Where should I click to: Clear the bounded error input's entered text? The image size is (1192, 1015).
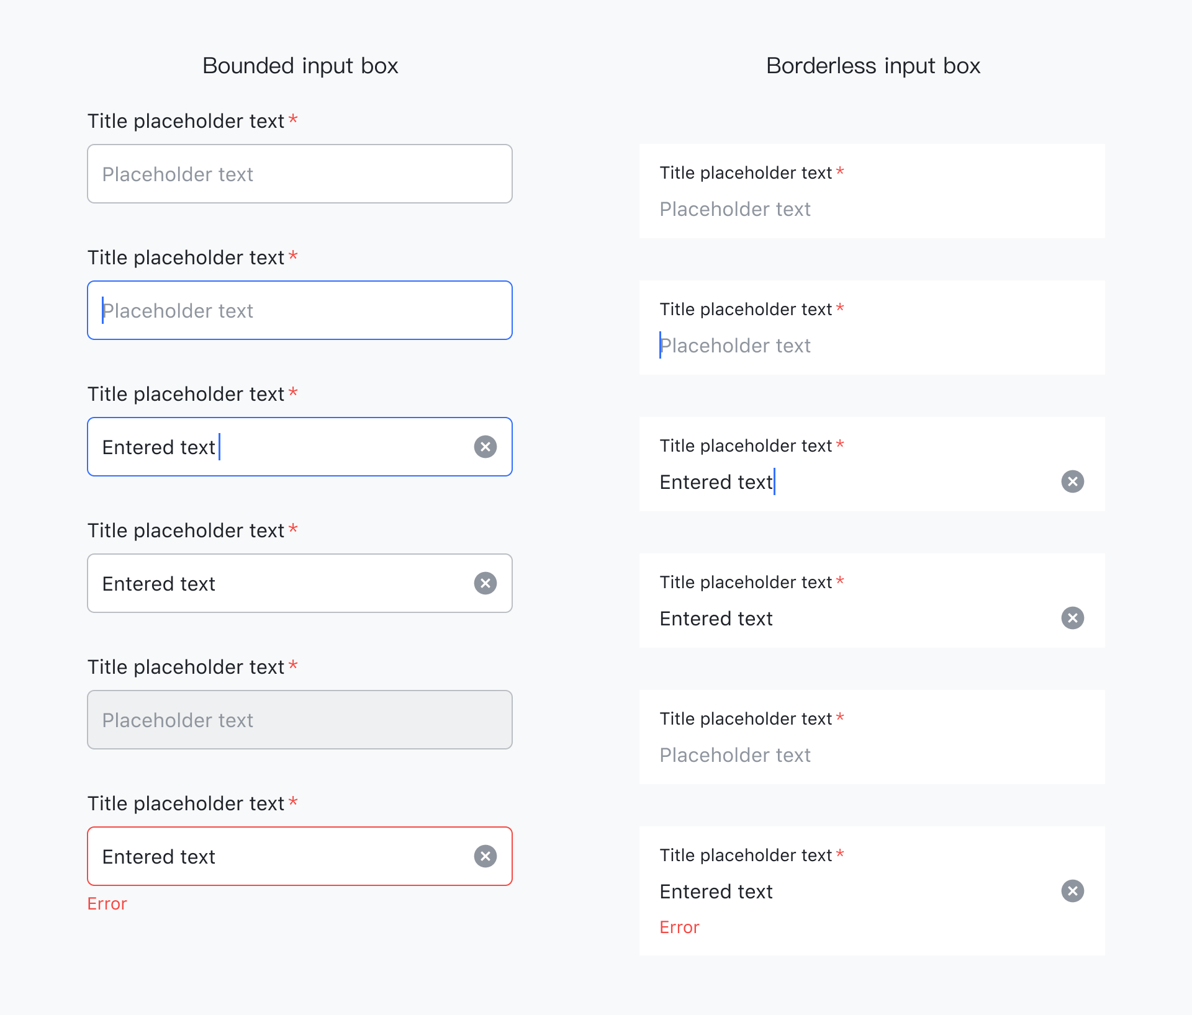coord(485,856)
